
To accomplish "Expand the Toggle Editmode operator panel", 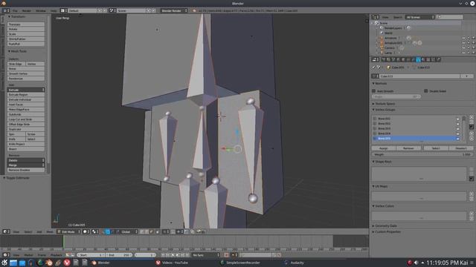I will (x=16, y=178).
